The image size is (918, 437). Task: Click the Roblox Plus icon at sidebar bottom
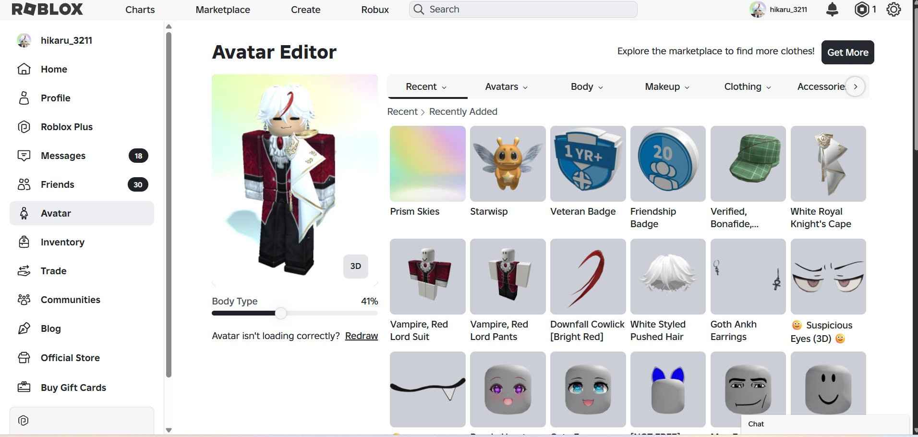pos(24,421)
